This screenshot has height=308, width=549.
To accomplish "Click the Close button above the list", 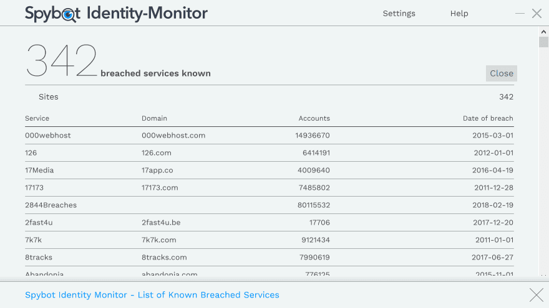I will tap(501, 73).
